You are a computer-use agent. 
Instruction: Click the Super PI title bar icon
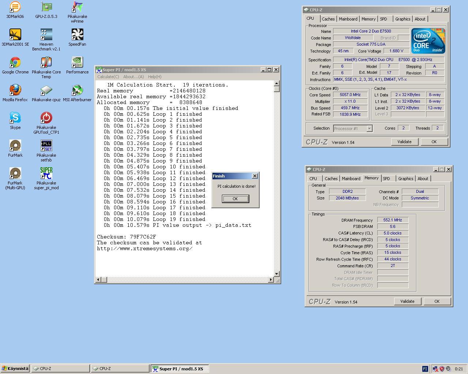click(99, 69)
